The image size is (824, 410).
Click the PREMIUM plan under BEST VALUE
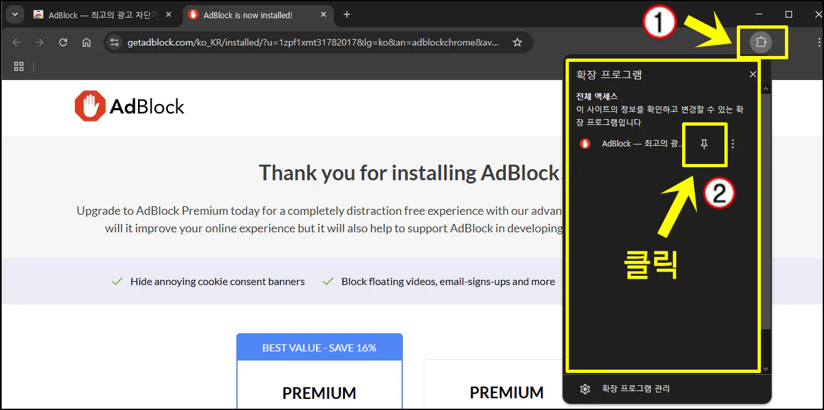coord(320,393)
